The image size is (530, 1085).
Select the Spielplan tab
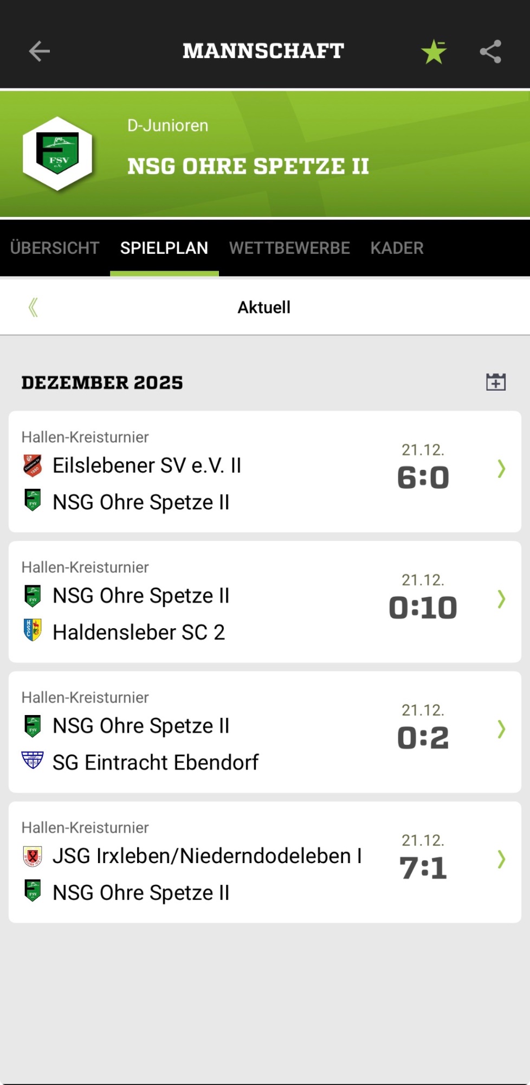[164, 248]
